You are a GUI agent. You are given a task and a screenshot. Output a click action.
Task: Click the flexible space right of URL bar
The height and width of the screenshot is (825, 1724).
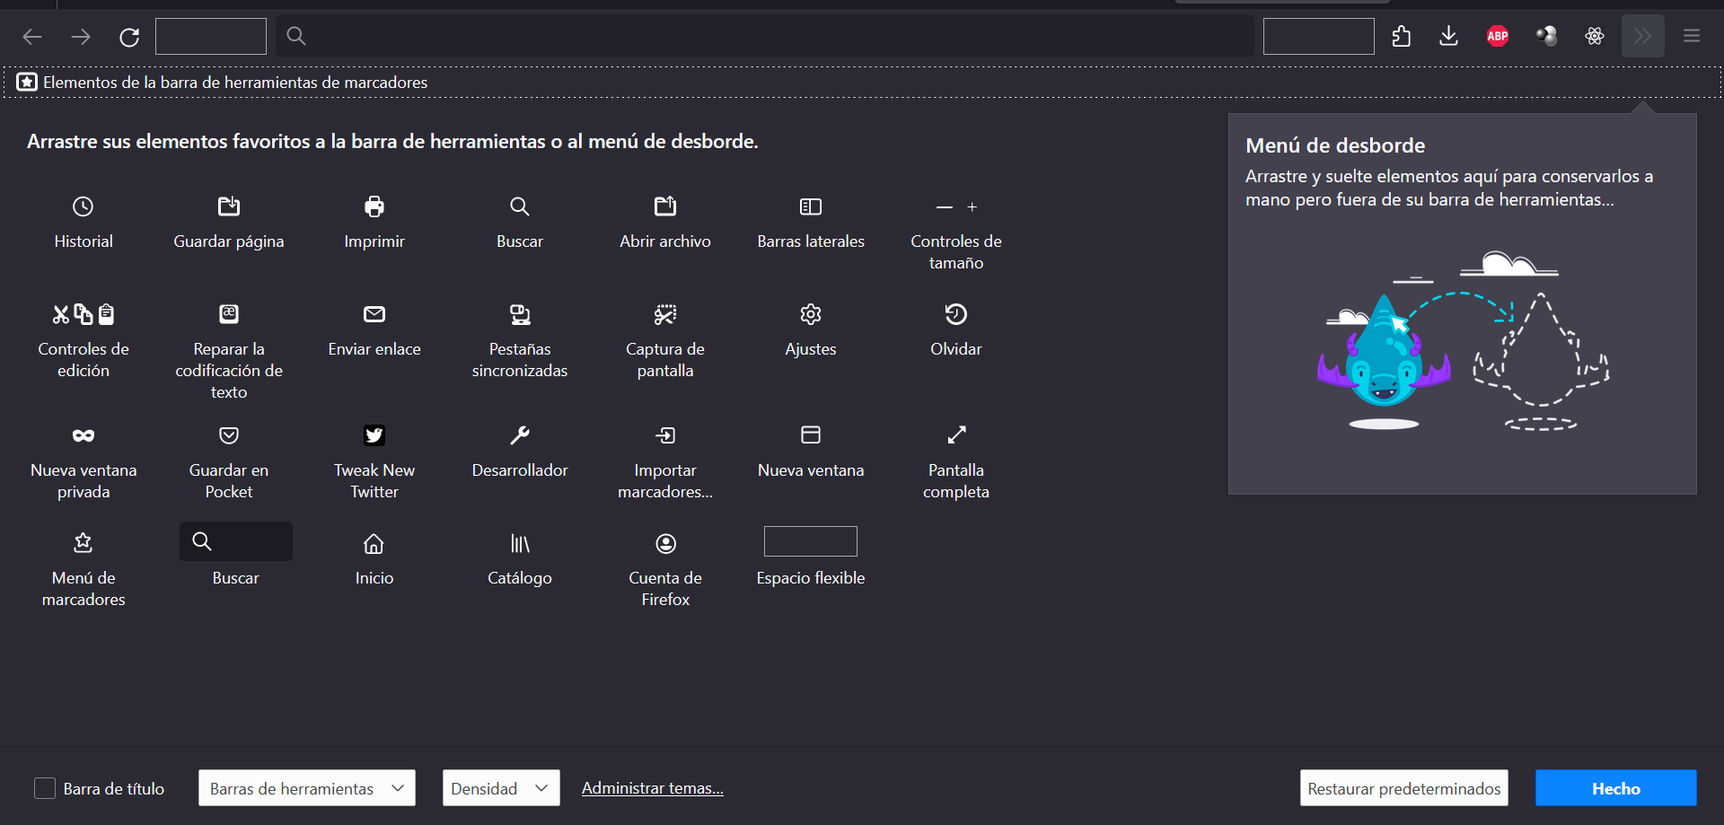coord(1319,36)
